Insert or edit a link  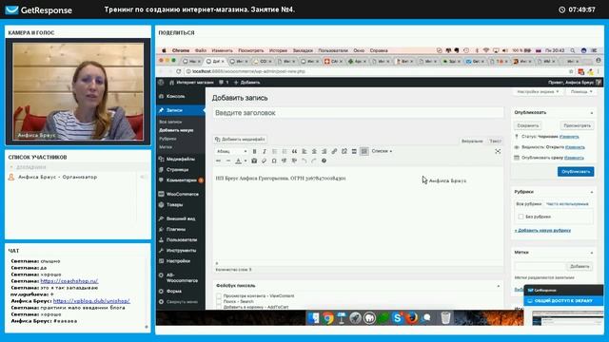coord(334,151)
